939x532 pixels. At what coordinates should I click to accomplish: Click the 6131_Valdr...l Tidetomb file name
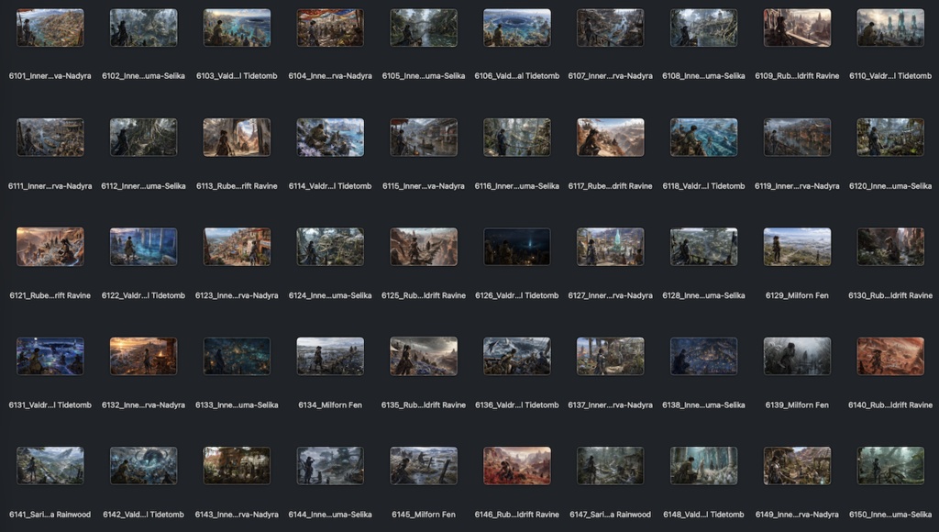click(50, 405)
